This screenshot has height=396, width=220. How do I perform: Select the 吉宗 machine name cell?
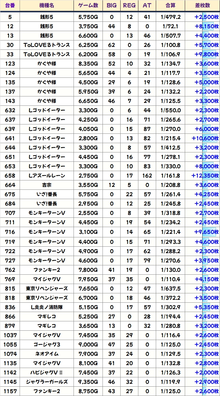[47, 185]
